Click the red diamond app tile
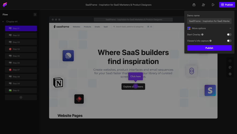The width and height of the screenshot is (237, 134). pyautogui.click(x=79, y=99)
